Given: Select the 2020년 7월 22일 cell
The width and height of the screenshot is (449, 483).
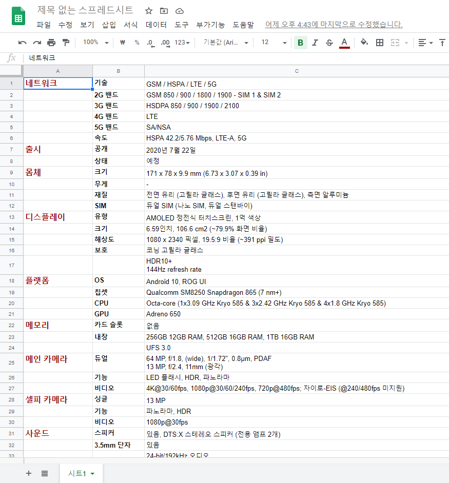Looking at the screenshot, I should click(297, 149).
